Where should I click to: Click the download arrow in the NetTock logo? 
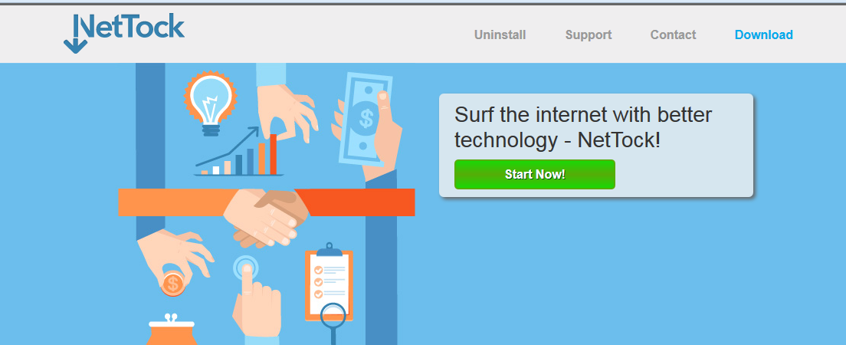tap(75, 34)
